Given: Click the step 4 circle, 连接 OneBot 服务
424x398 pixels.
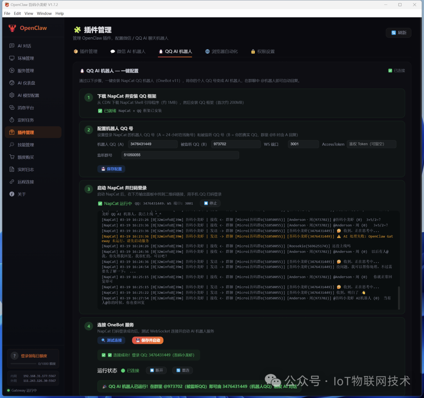Looking at the screenshot, I should 88,326.
